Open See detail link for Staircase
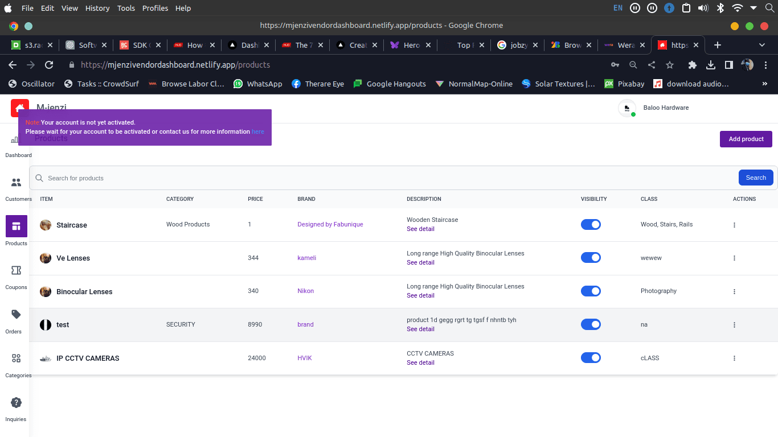Image resolution: width=778 pixels, height=437 pixels. (x=420, y=229)
